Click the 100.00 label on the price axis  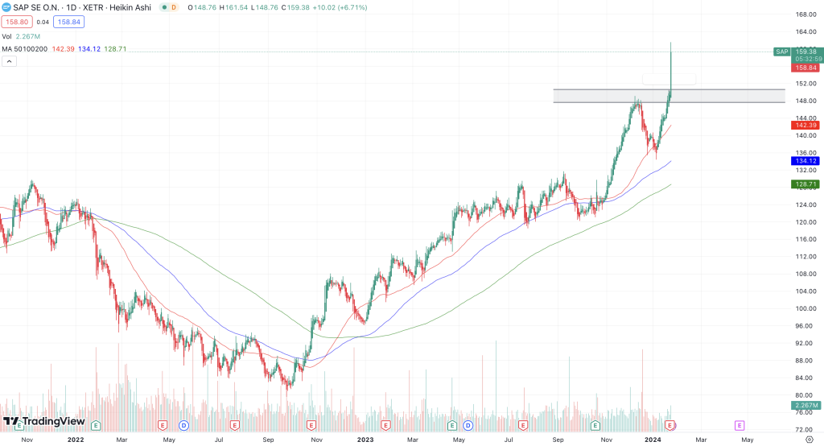point(805,308)
